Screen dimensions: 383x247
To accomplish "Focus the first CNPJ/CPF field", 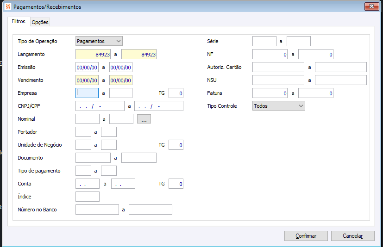I will click(100, 106).
